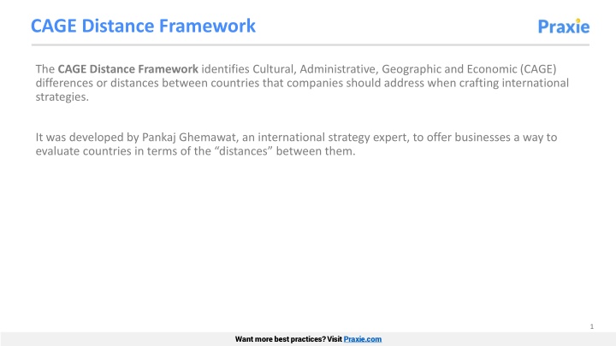Click the 'Pankaj Ghemawat' name in second paragraph
616x346 pixels.
coord(189,138)
